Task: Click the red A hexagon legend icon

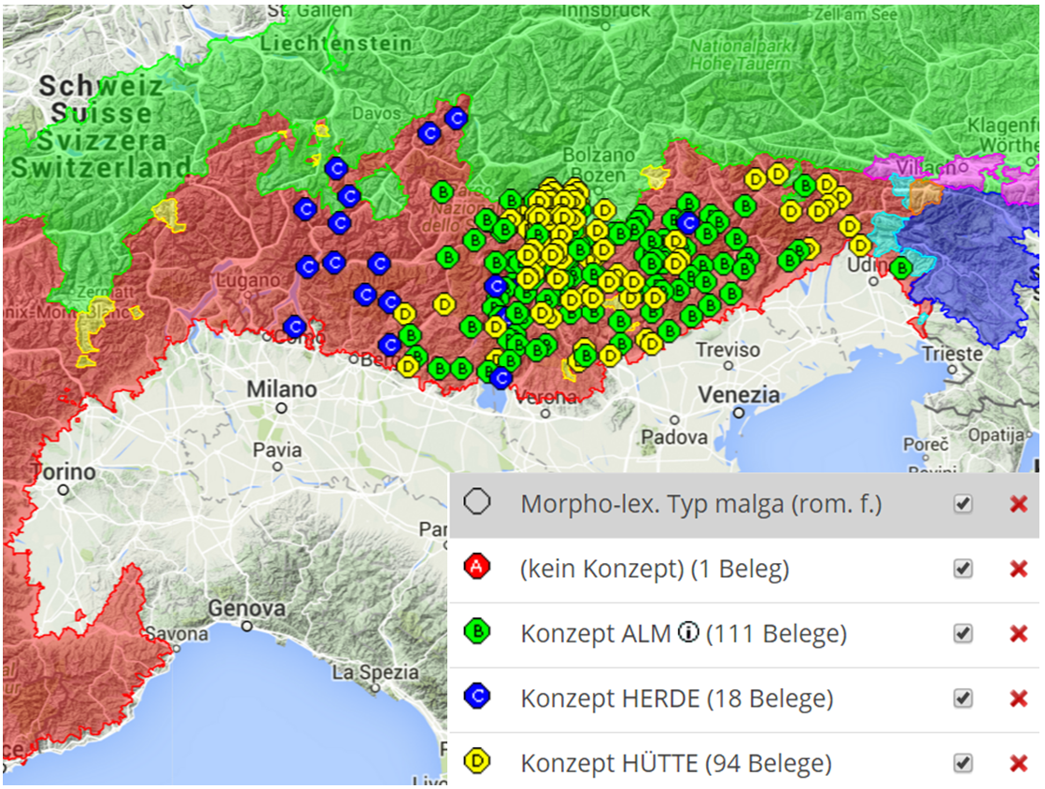Action: coord(477,568)
